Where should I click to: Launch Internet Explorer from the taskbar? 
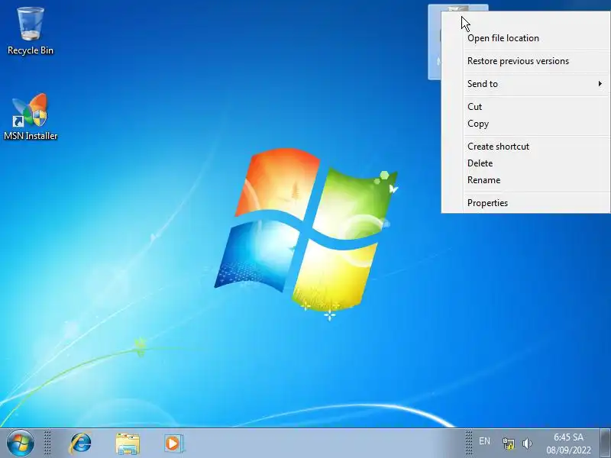click(x=81, y=443)
